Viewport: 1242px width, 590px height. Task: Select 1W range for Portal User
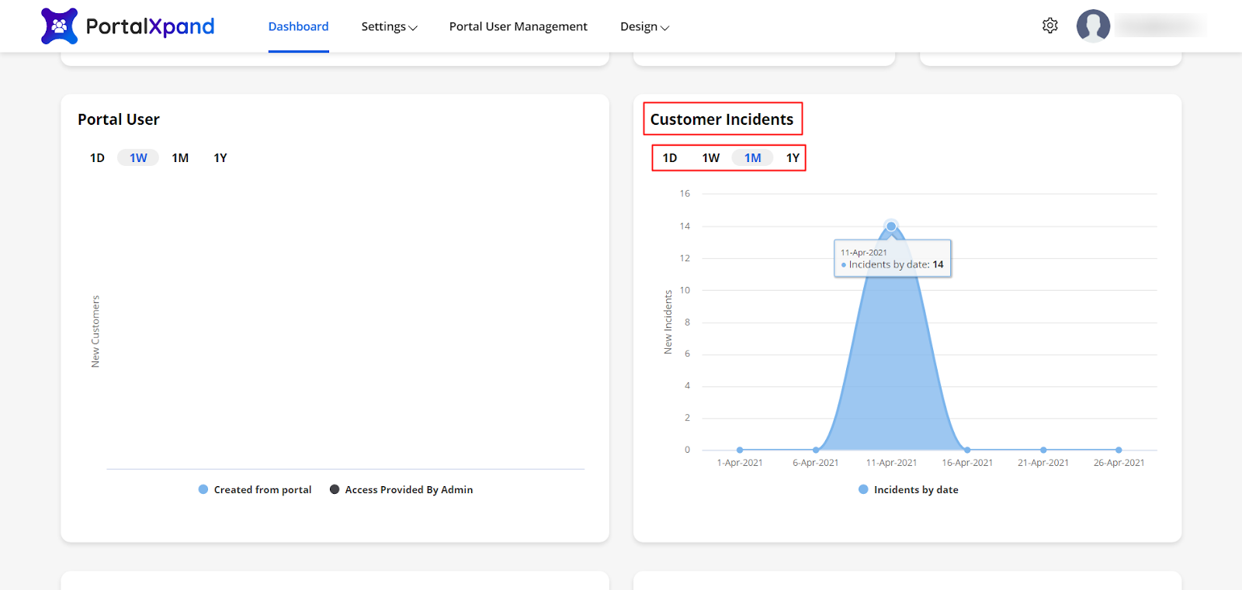pos(138,158)
